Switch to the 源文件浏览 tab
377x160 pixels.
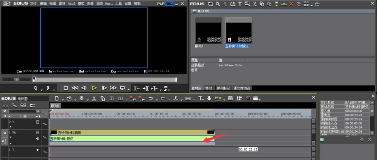tap(242, 88)
